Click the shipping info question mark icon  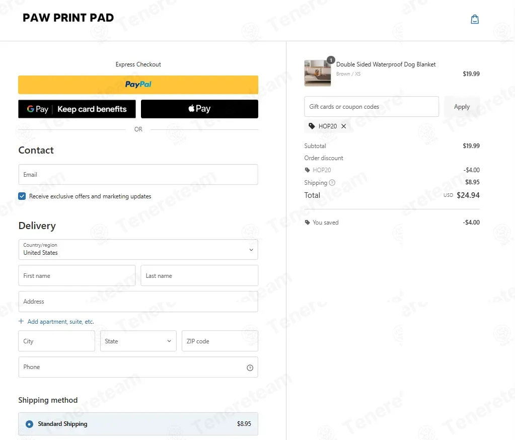coord(332,183)
